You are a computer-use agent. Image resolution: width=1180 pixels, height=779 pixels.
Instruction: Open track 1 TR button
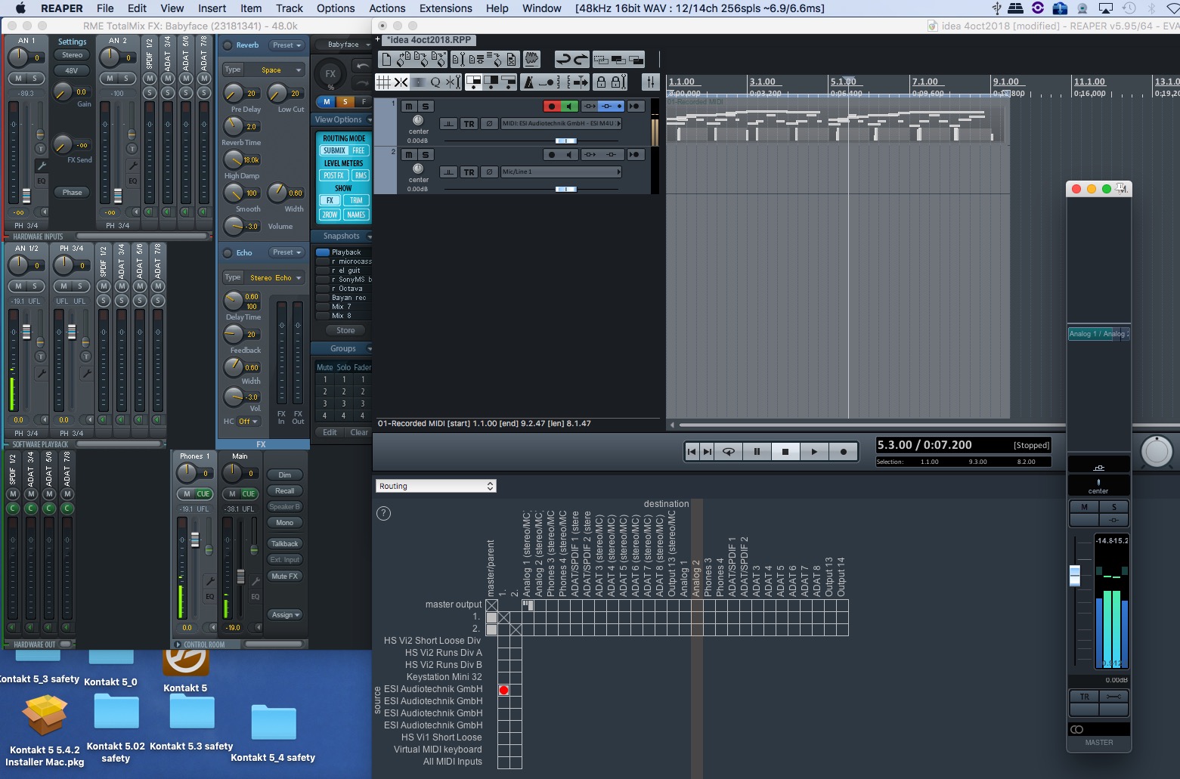pos(469,124)
